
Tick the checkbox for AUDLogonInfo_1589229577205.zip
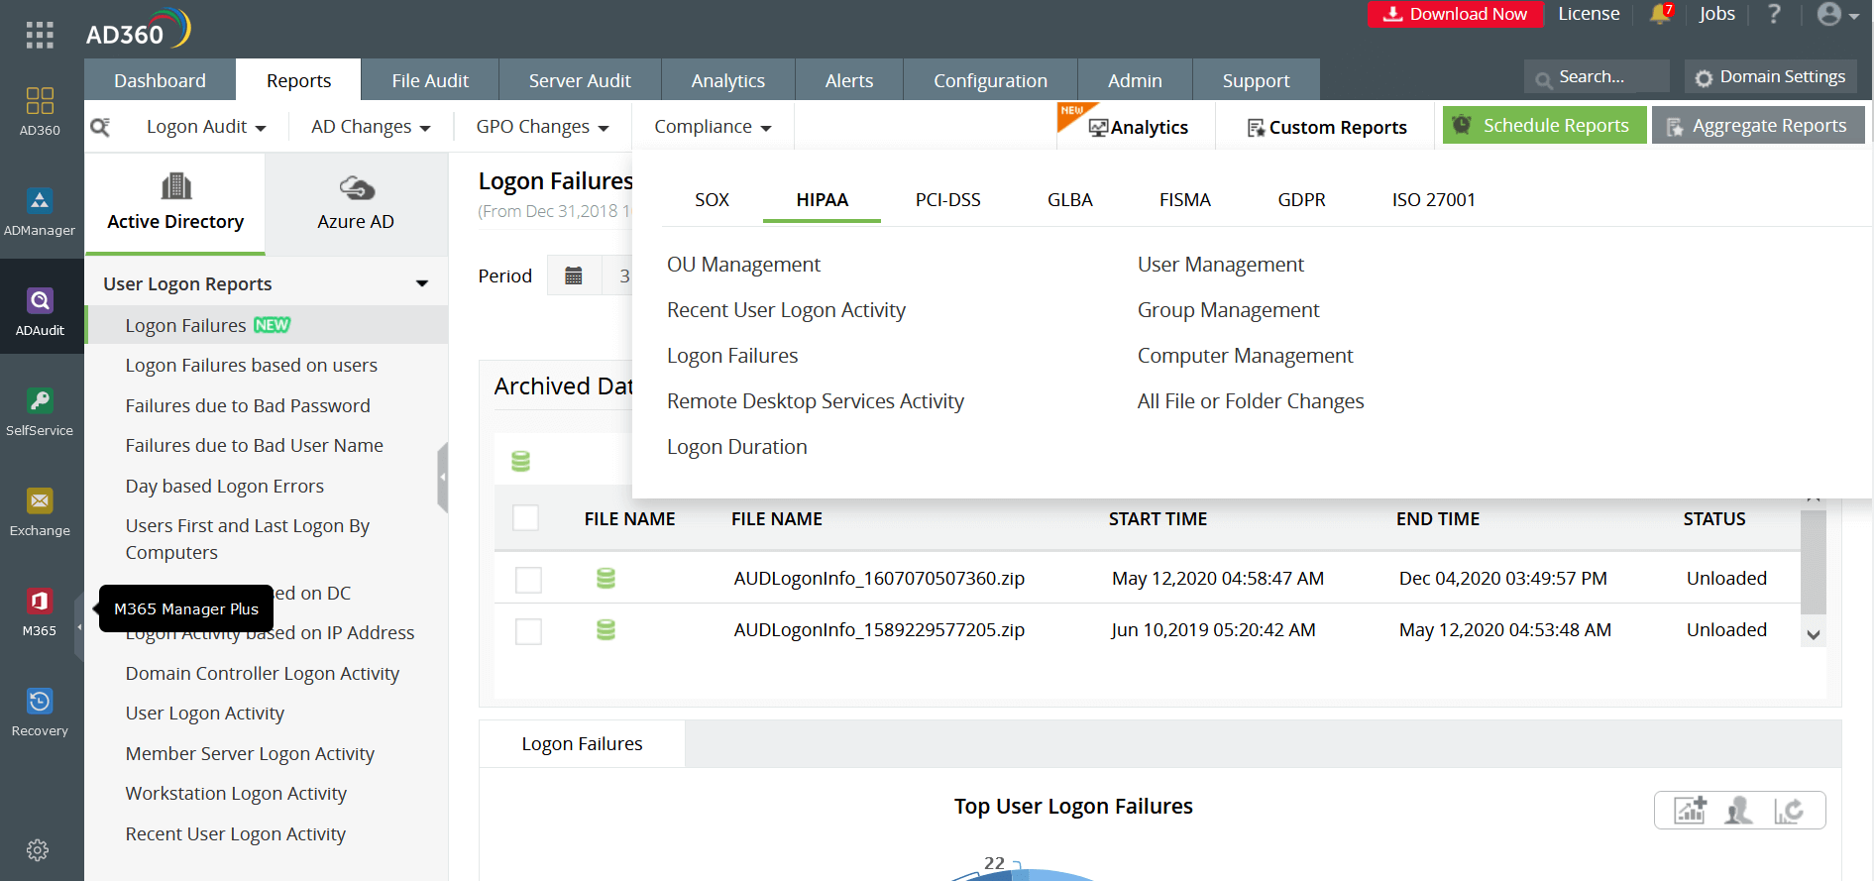tap(528, 631)
